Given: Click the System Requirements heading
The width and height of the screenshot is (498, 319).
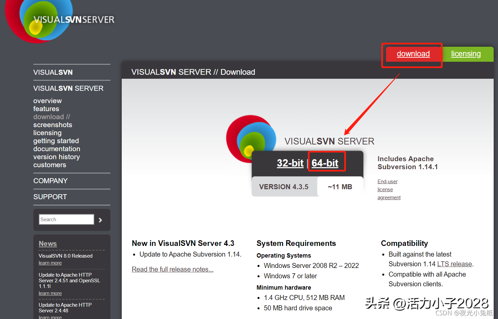Looking at the screenshot, I should (x=296, y=243).
